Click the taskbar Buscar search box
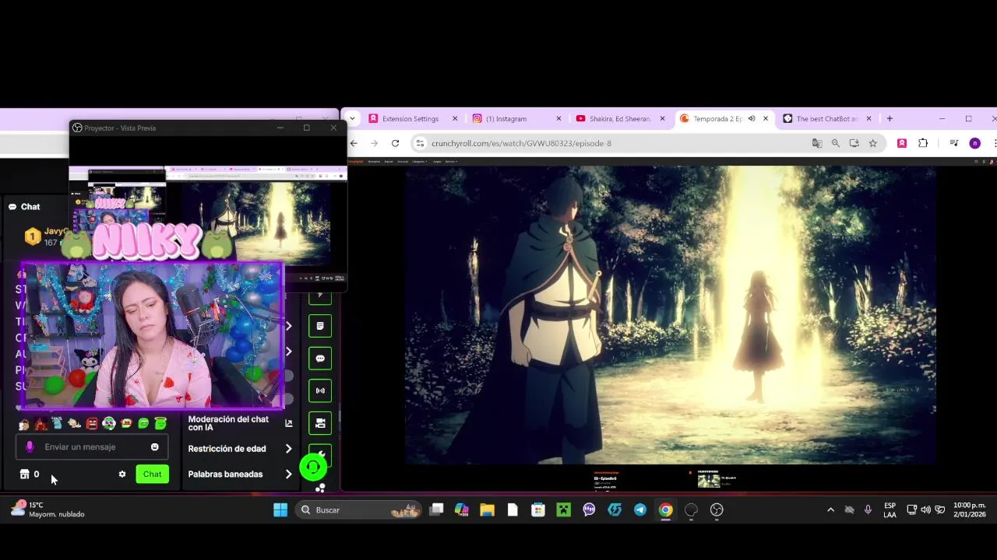The height and width of the screenshot is (560, 997). 359,510
